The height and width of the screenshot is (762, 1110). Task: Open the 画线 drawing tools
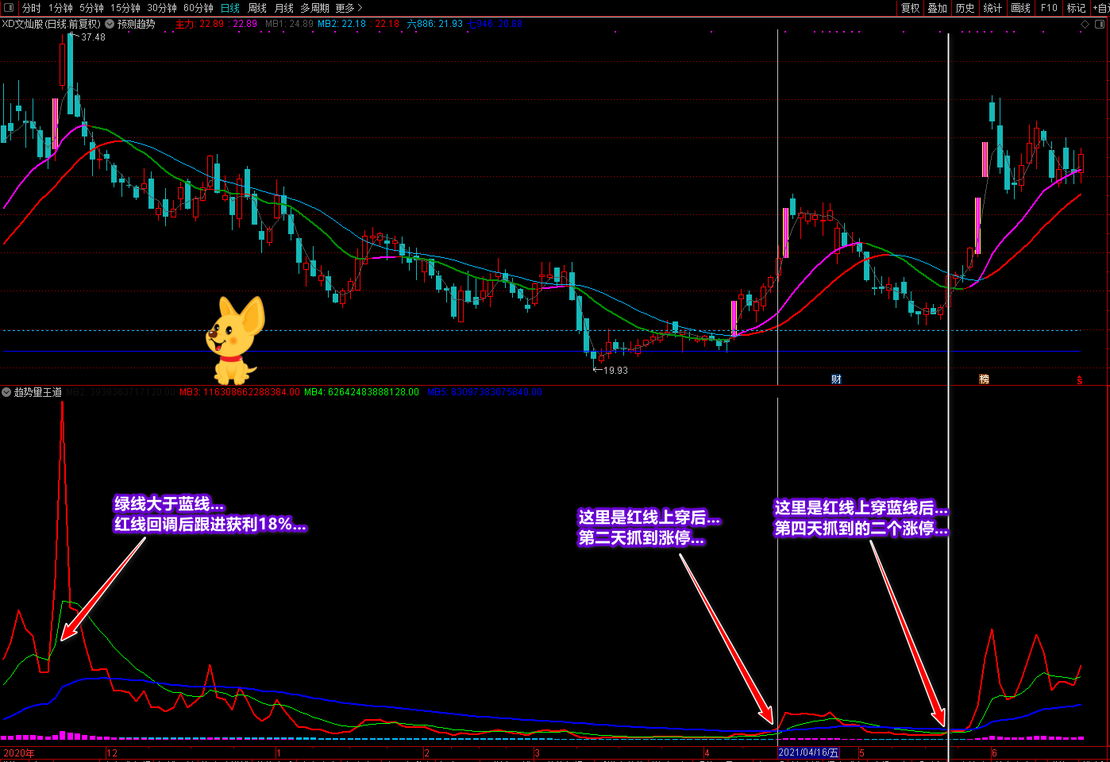pyautogui.click(x=1020, y=8)
